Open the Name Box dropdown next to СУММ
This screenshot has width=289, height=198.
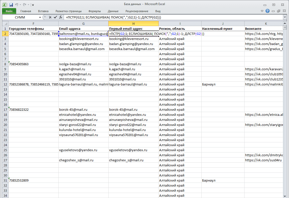40,17
